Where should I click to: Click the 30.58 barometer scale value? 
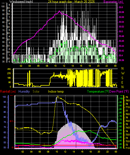121,12
